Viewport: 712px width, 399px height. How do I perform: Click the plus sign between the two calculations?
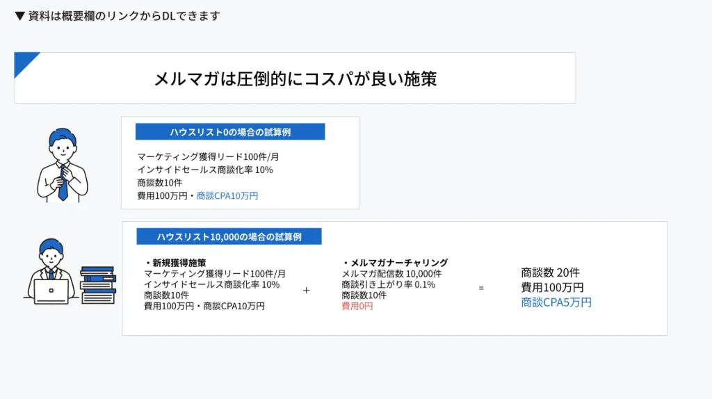coord(306,290)
